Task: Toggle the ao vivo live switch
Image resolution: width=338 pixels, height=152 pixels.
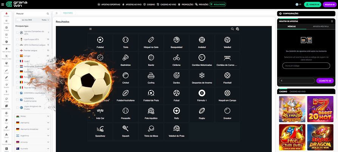Action: pyautogui.click(x=19, y=20)
